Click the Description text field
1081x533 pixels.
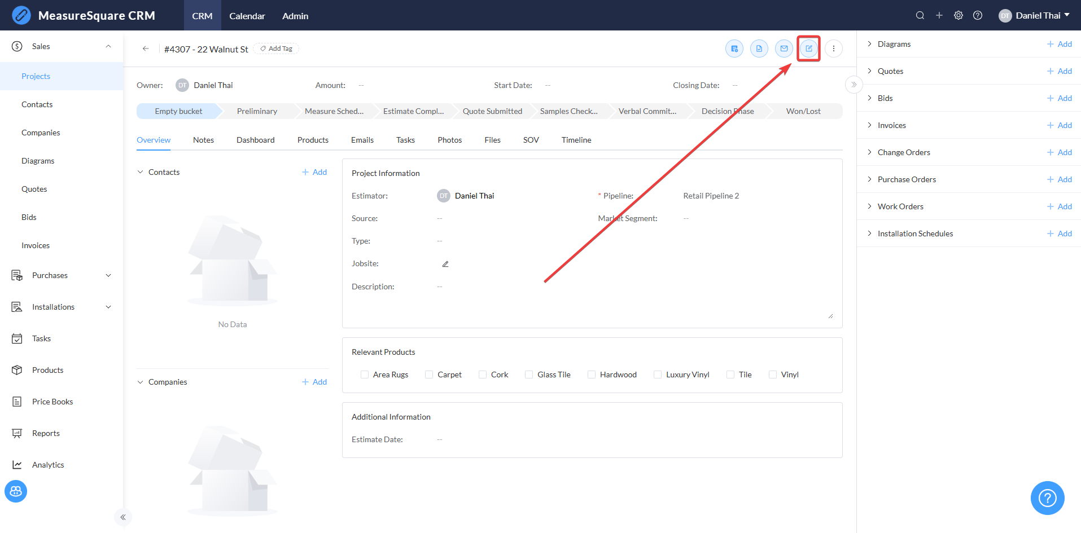[634, 300]
